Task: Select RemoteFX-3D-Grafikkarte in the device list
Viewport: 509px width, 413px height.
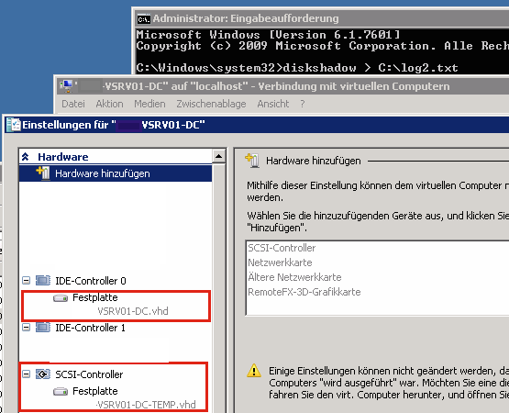Action: click(304, 292)
